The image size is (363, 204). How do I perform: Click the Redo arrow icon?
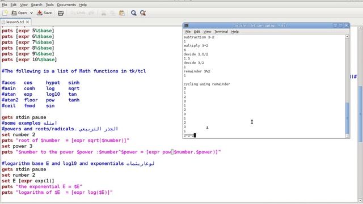pyautogui.click(x=92, y=13)
